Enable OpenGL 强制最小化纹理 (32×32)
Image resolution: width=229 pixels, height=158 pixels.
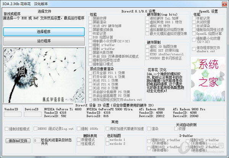(x=194, y=40)
